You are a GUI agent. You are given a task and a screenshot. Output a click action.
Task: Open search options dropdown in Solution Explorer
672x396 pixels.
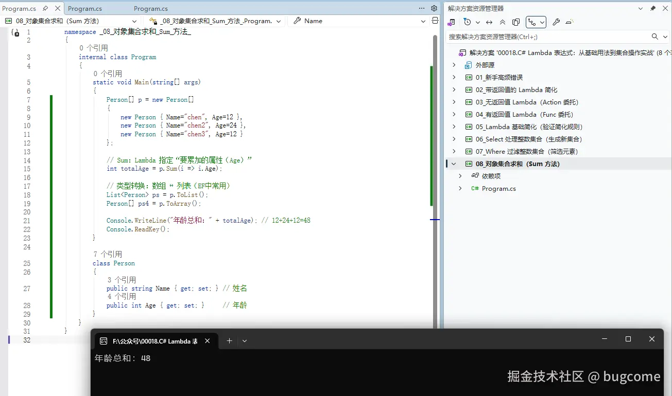pos(665,37)
